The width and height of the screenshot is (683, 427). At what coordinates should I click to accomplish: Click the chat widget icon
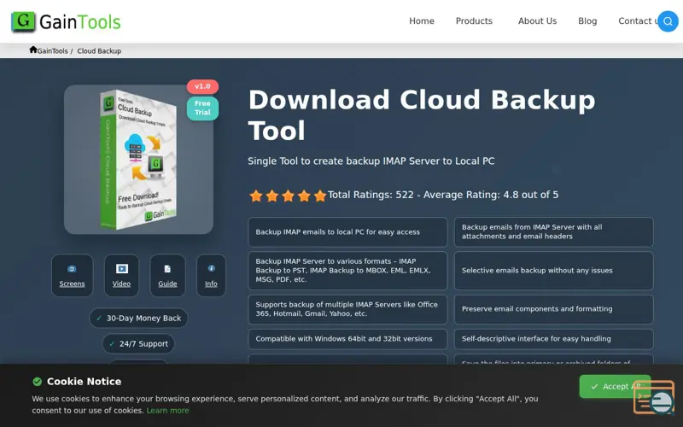coord(654,397)
